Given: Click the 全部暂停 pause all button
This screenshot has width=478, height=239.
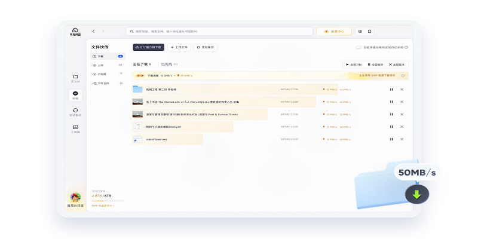Looking at the screenshot, I should 375,64.
